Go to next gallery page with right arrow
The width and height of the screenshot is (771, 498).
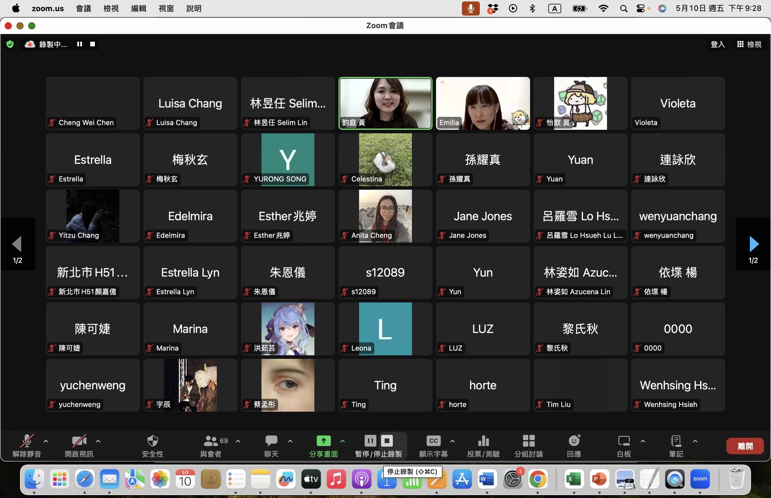[753, 244]
